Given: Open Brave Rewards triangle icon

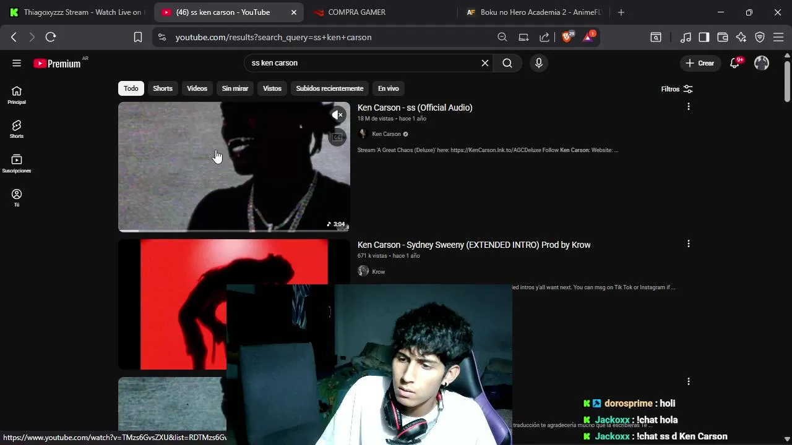Looking at the screenshot, I should 588,37.
